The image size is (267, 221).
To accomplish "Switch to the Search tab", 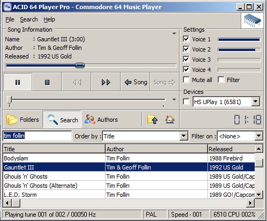I will (62, 120).
